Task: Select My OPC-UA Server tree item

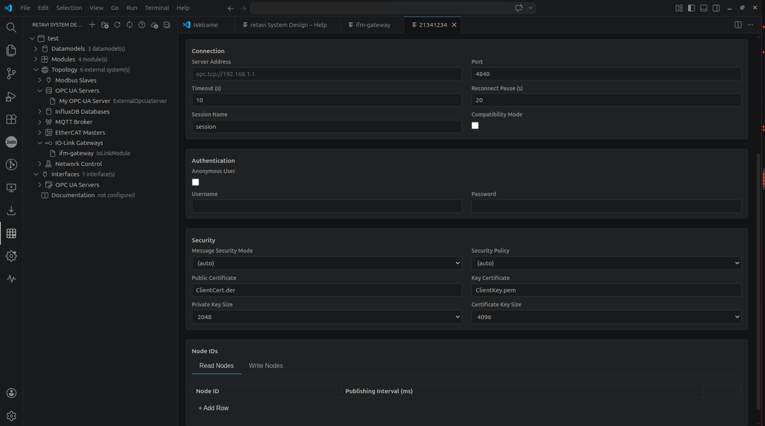Action: tap(85, 101)
